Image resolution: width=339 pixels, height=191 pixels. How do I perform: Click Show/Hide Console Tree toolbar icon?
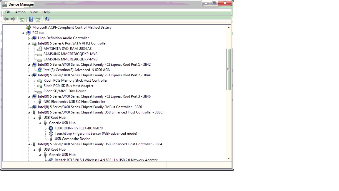tap(22, 19)
